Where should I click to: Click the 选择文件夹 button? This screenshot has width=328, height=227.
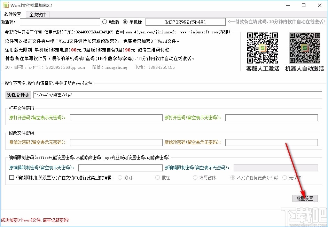pyautogui.click(x=18, y=95)
